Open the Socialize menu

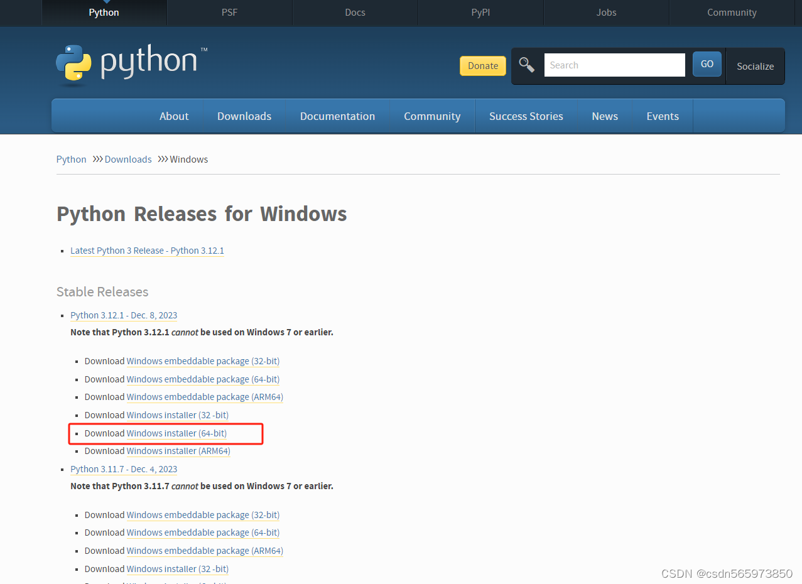pyautogui.click(x=755, y=66)
